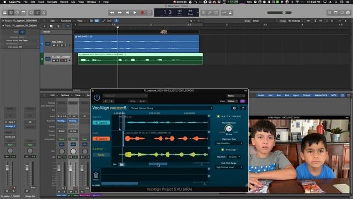The width and height of the screenshot is (353, 199).
Task: Open the Navigate menu
Action: coord(52,2)
